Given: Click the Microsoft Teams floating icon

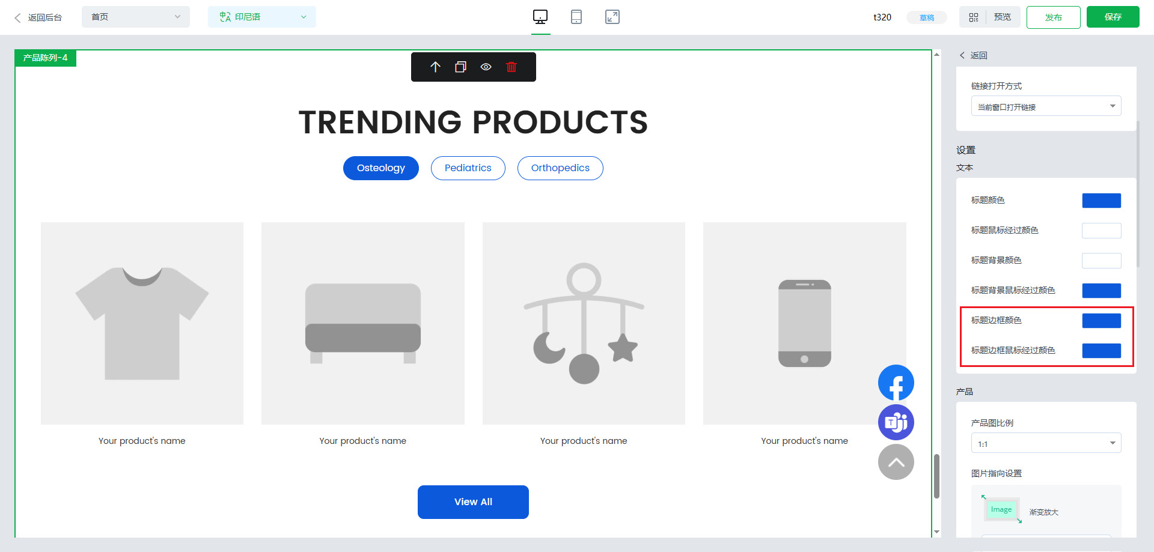Looking at the screenshot, I should pos(896,422).
